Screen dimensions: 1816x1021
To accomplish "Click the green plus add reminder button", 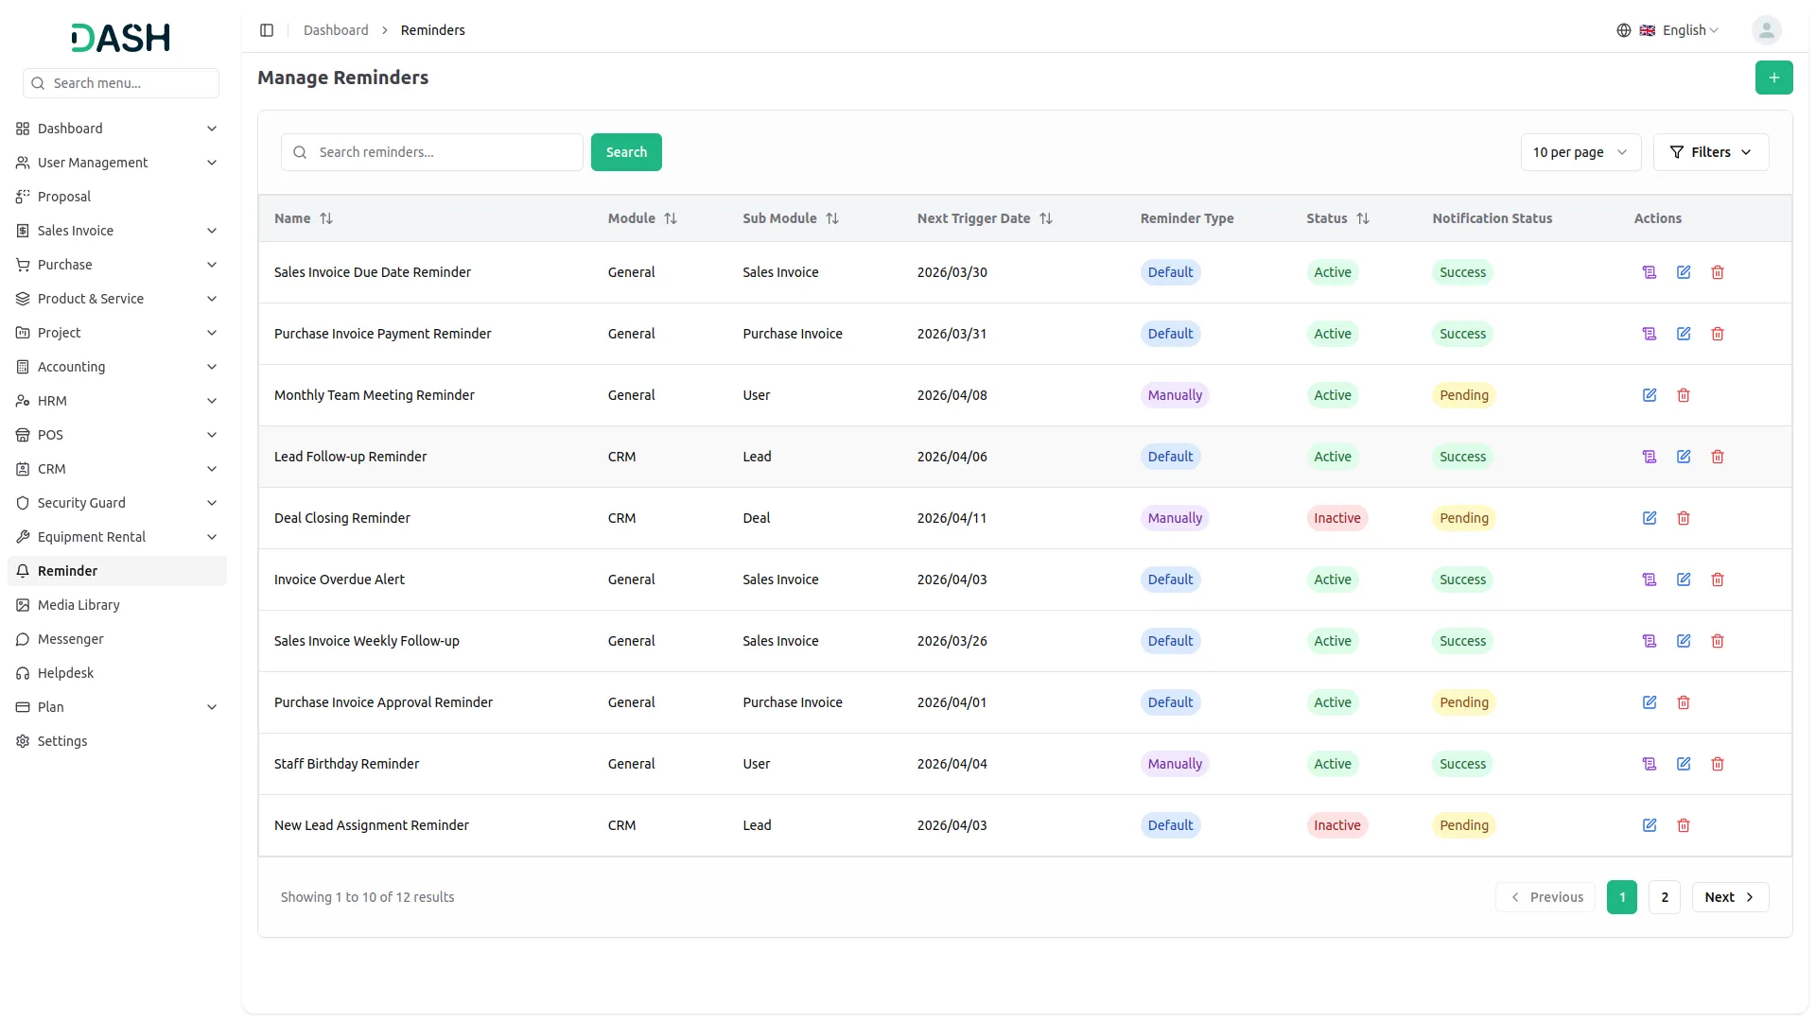I will coord(1773,78).
